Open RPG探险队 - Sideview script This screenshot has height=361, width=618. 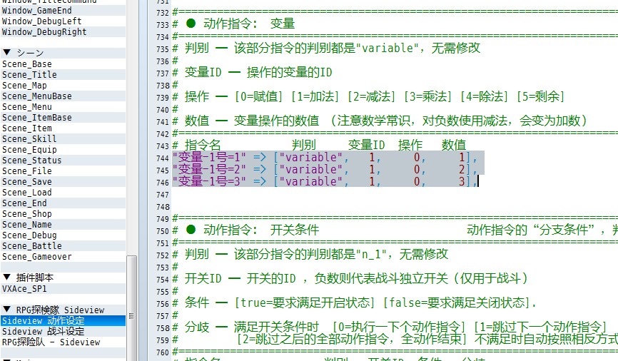[63, 342]
